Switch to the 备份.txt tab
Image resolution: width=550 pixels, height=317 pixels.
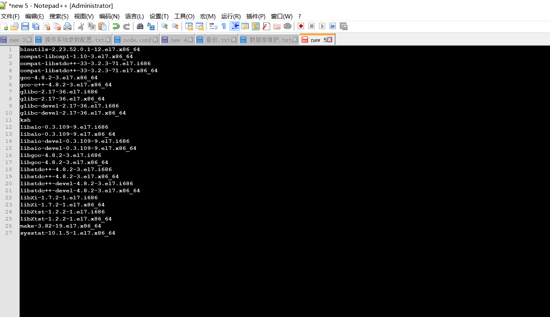pos(217,40)
